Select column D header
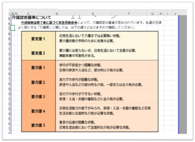 pyautogui.click(x=57, y=14)
